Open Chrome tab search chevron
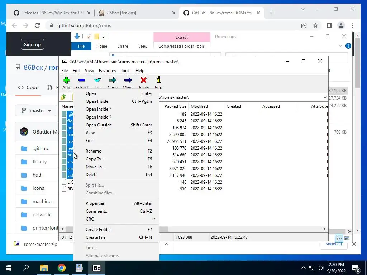Screen dimensions: 367x275 302,9
